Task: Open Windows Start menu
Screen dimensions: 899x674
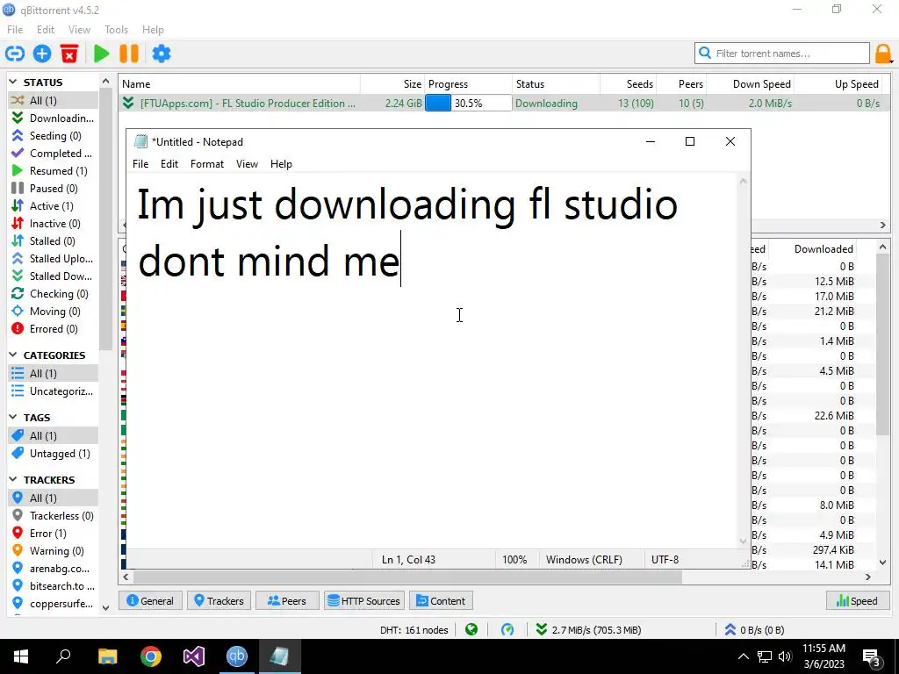Action: 21,656
